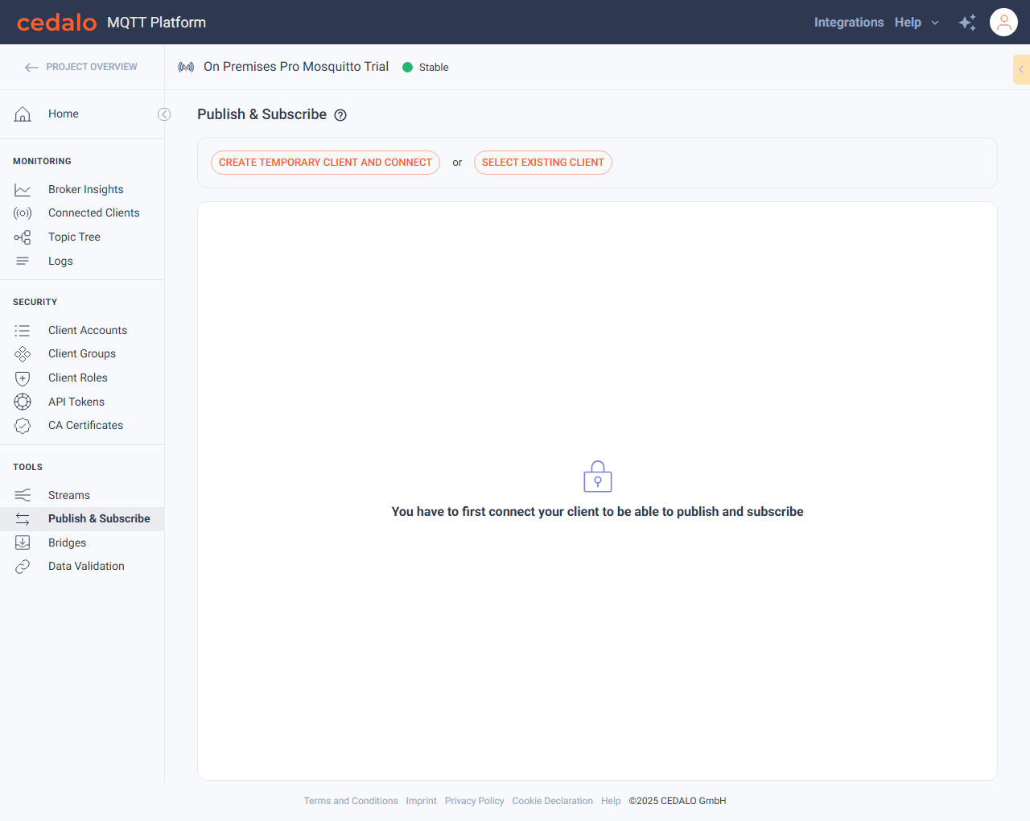
Task: Click the Topic Tree node icon
Action: point(23,237)
